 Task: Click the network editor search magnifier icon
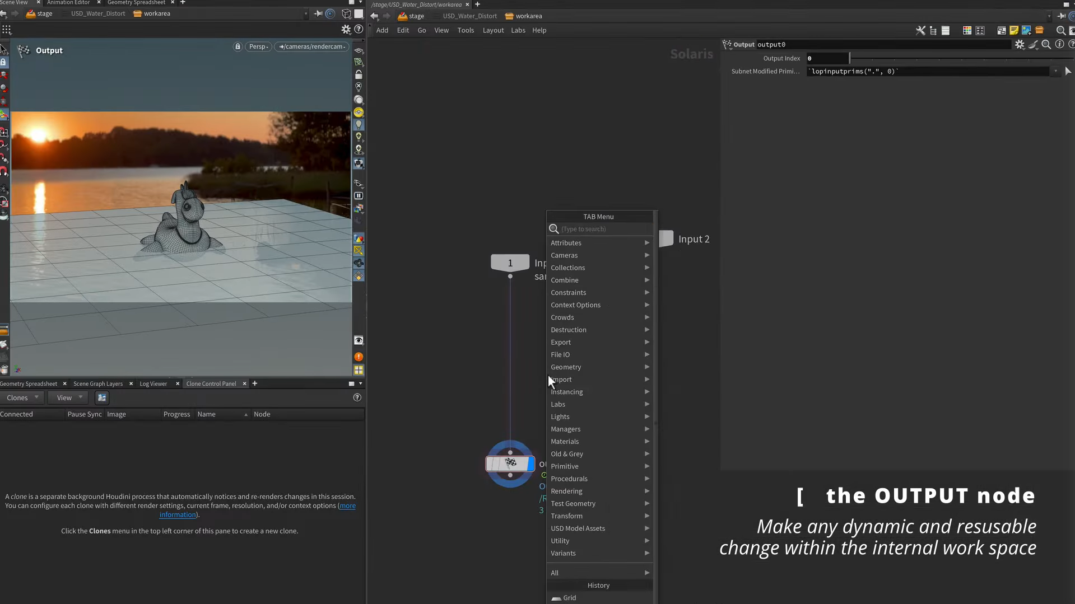(x=1060, y=31)
